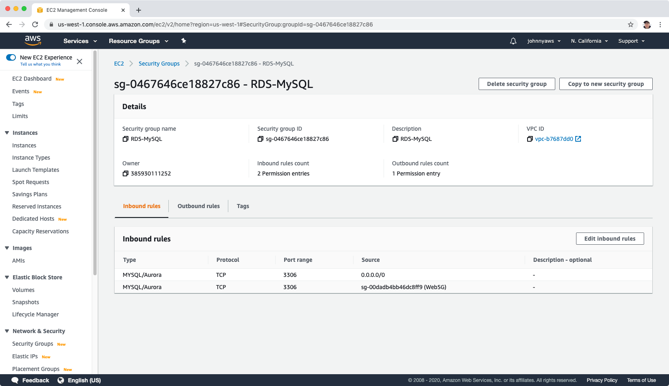Select the EC2 Management Console browser tab
This screenshot has height=386, width=669.
click(x=80, y=10)
